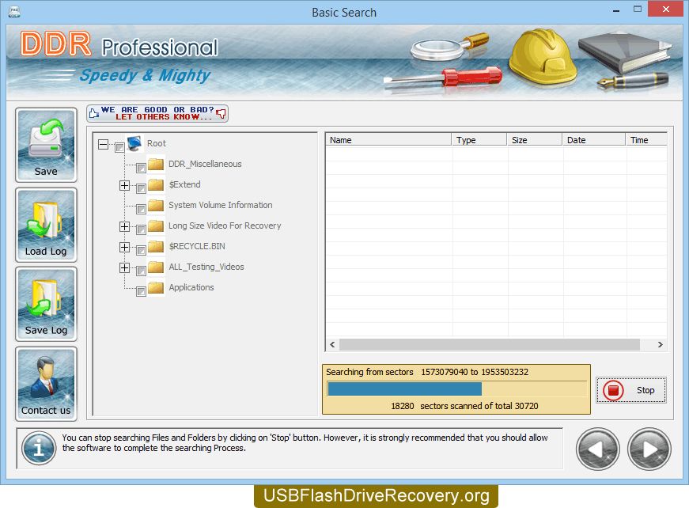Viewport: 689px width, 508px height.
Task: Select System Volume Information label
Action: [x=220, y=205]
